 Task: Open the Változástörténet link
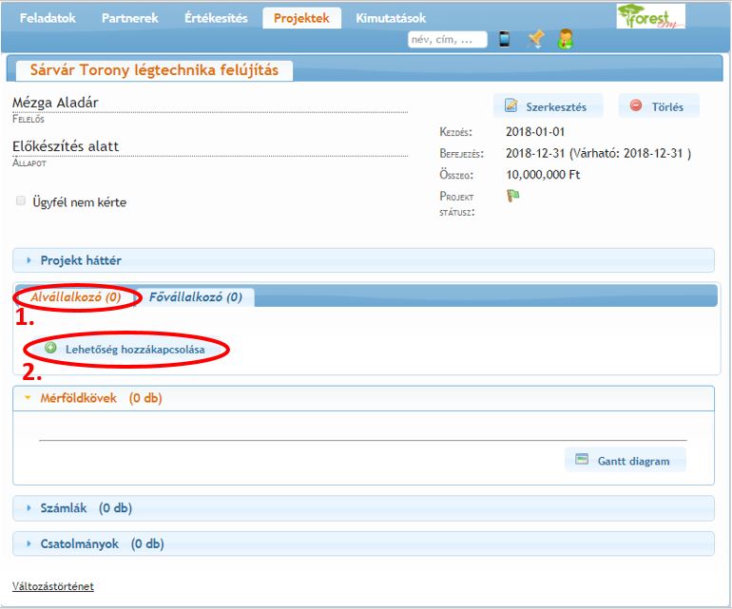pyautogui.click(x=52, y=586)
